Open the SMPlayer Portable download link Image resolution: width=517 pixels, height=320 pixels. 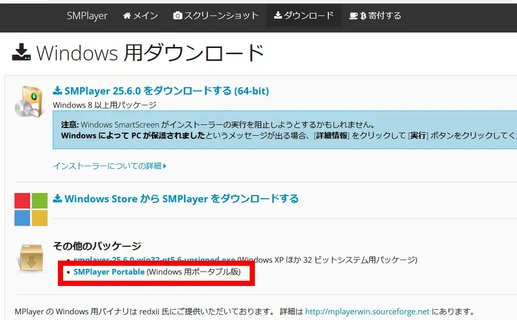click(x=109, y=271)
